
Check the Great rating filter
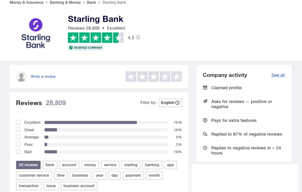coord(18,130)
